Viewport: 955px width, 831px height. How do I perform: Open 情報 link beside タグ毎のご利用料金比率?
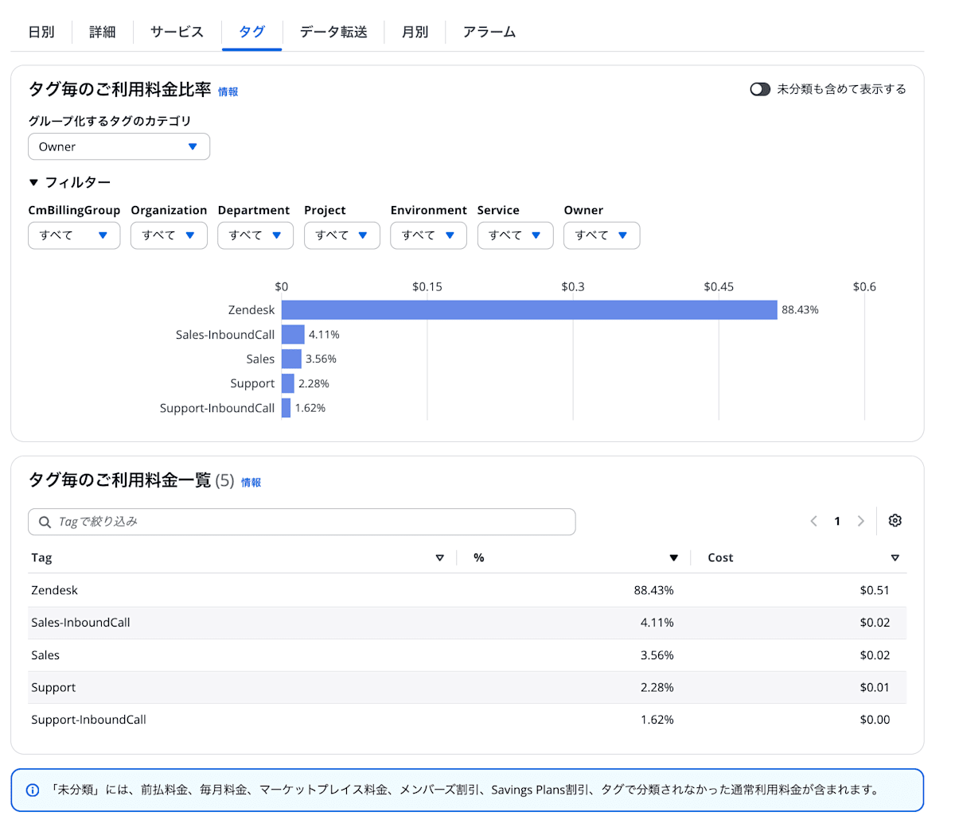[228, 91]
